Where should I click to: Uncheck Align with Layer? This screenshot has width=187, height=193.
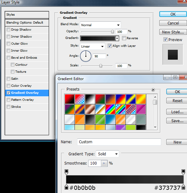[x=110, y=46]
